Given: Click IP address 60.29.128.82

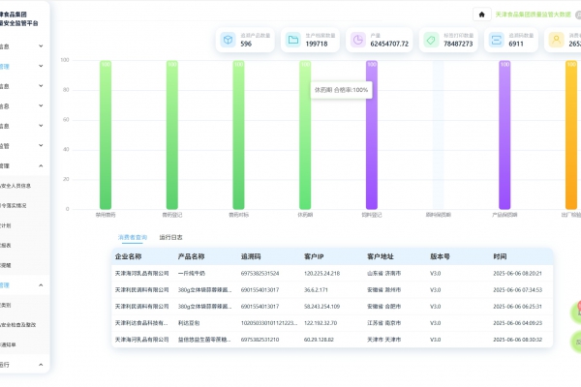Looking at the screenshot, I should (x=319, y=340).
